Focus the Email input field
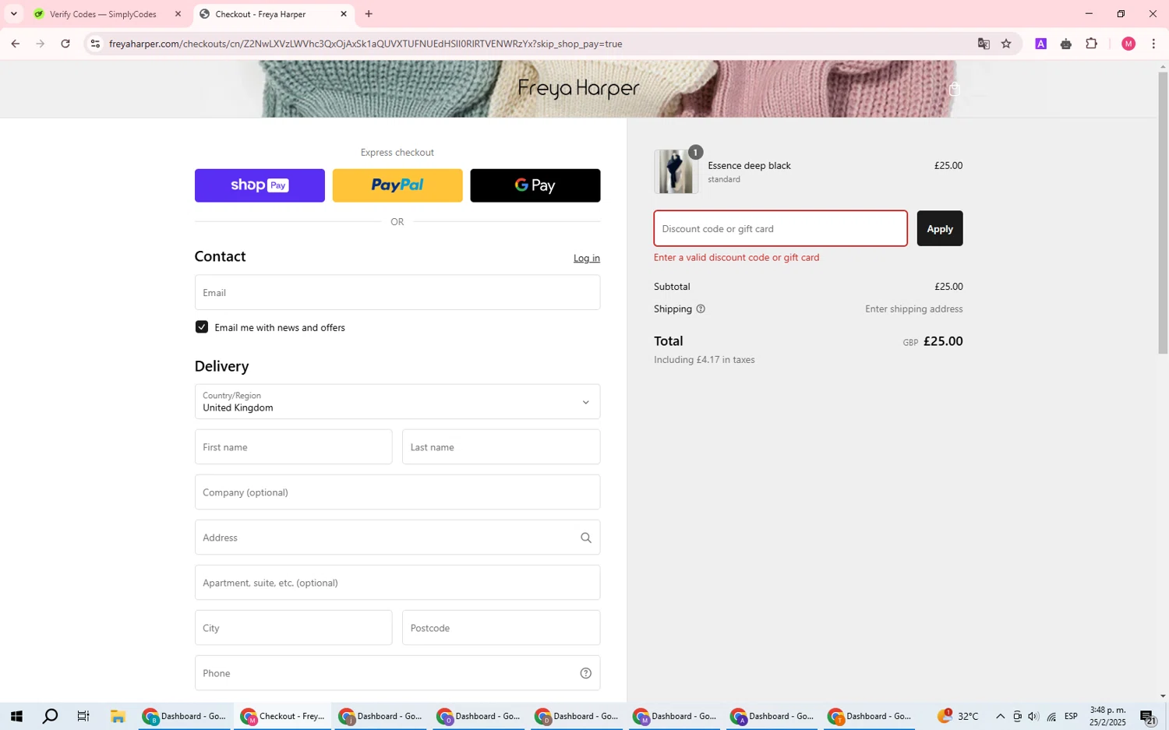 point(397,293)
